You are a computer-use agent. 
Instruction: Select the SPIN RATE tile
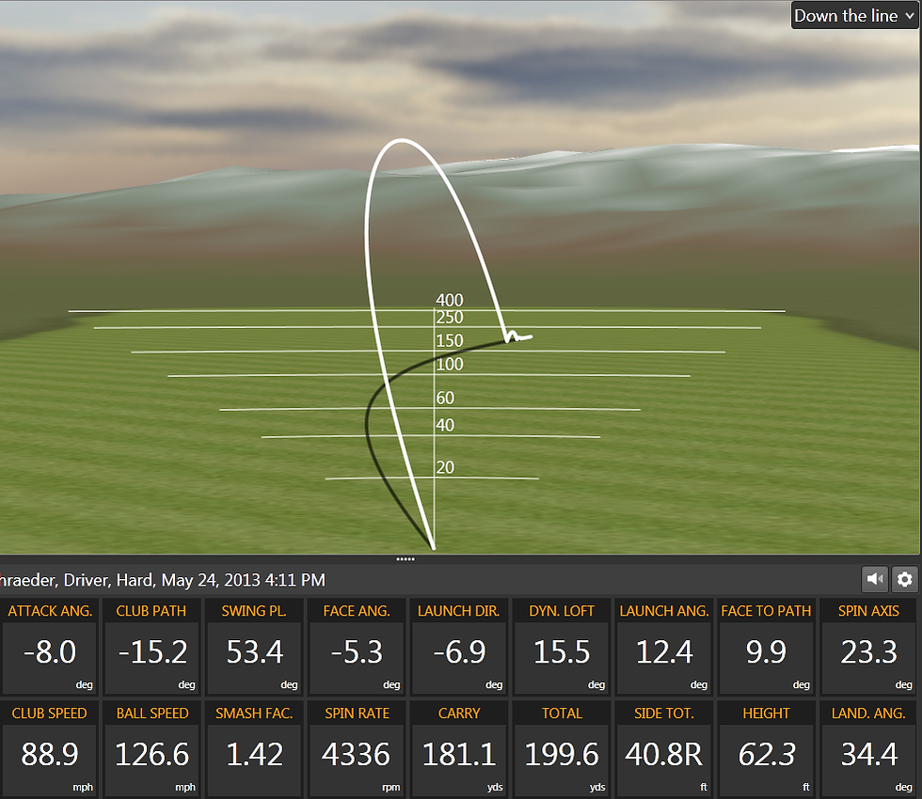click(x=357, y=749)
